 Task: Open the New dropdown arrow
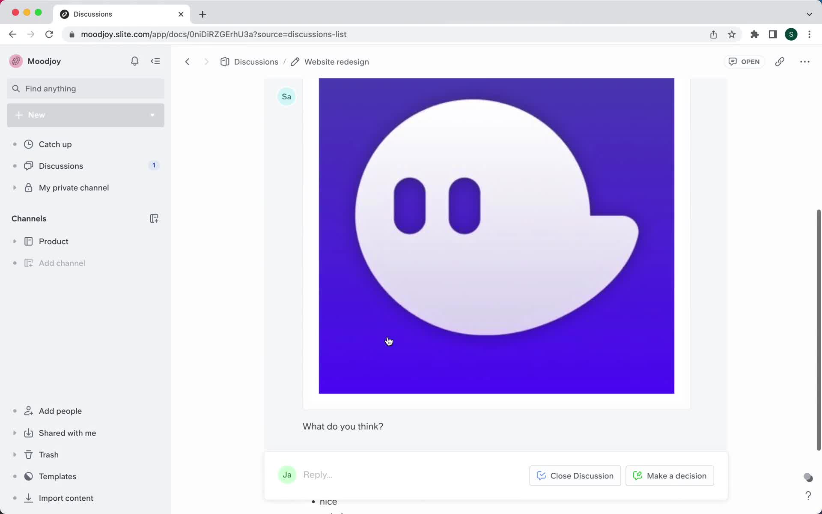pyautogui.click(x=152, y=115)
